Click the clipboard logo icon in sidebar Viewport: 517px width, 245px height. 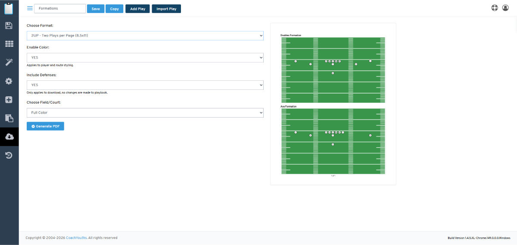click(x=9, y=8)
